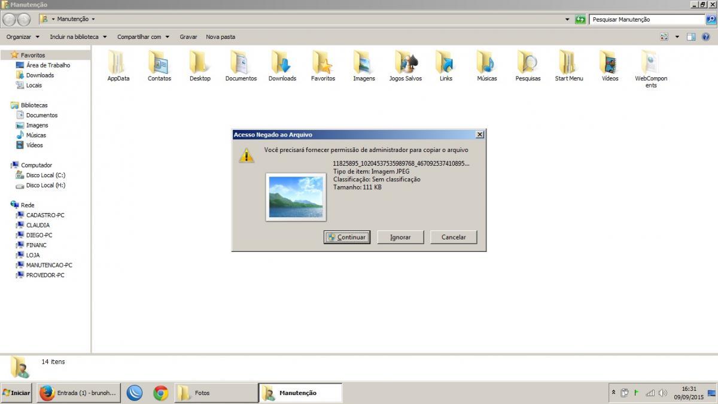Select the Documentos folder icon
This screenshot has height=404, width=718.
point(241,62)
